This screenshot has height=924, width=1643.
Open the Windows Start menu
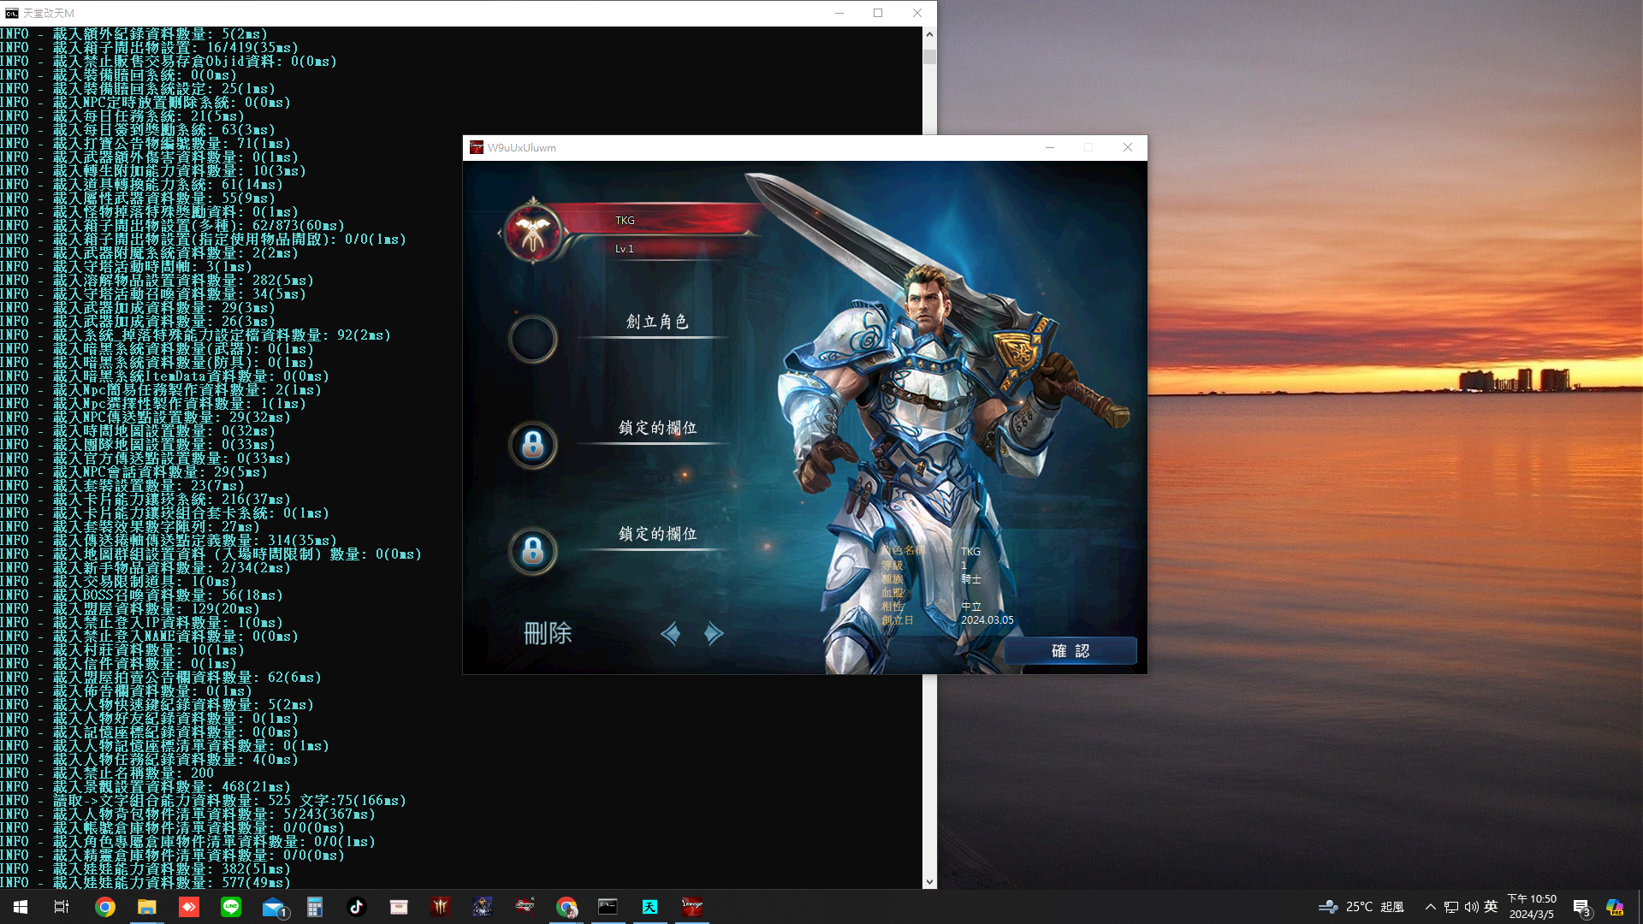[x=21, y=907]
